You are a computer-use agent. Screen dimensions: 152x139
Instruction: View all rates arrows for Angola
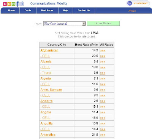click(x=103, y=112)
